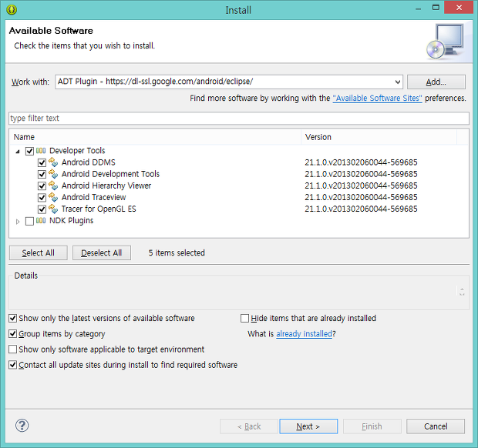Select the NDK Plugins category label
Viewport: 478px width, 448px height.
(x=72, y=221)
